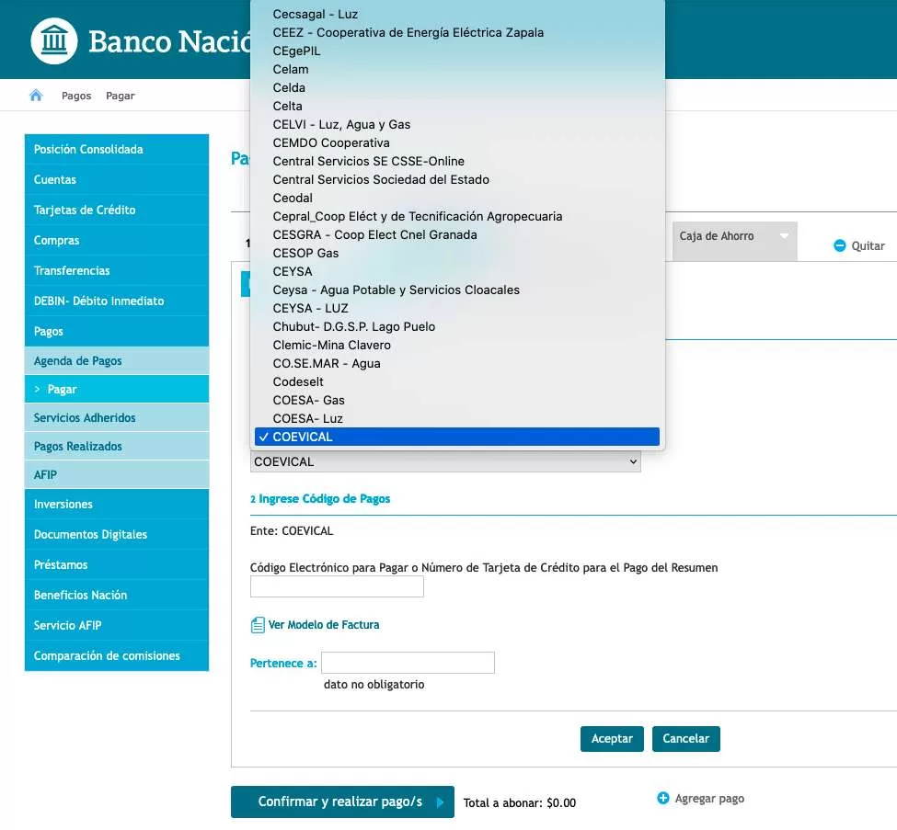This screenshot has height=830, width=897.
Task: Pick CO.SE.MAR - Agua option
Action: click(x=457, y=363)
